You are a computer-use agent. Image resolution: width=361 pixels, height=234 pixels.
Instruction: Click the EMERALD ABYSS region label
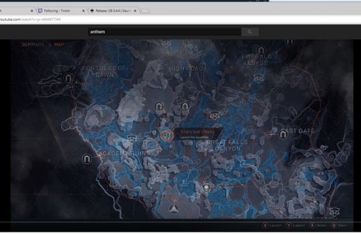[257, 60]
